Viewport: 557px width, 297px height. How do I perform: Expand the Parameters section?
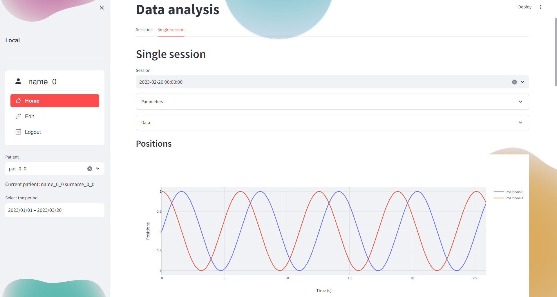pos(332,102)
